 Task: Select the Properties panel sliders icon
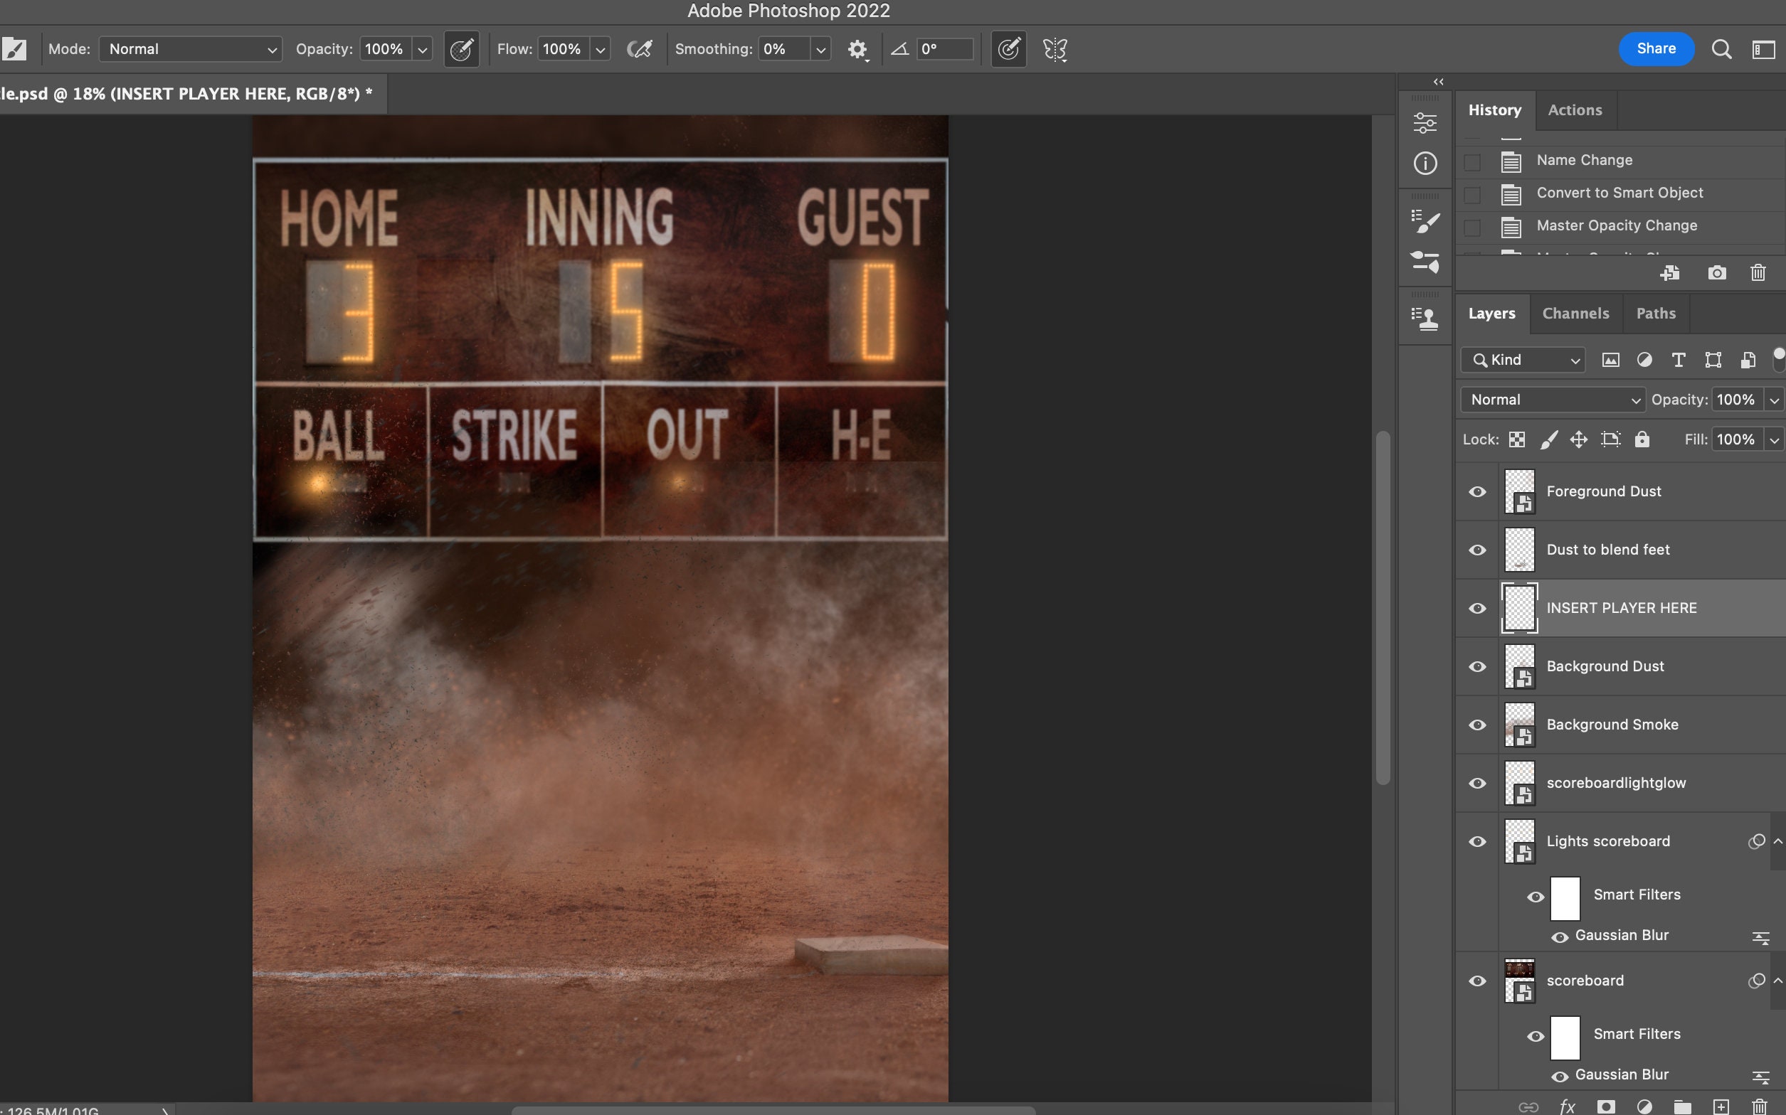click(1425, 122)
